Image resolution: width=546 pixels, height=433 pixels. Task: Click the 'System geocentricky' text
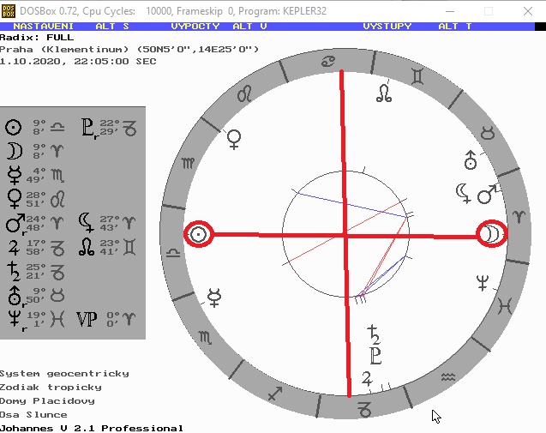[x=64, y=374]
